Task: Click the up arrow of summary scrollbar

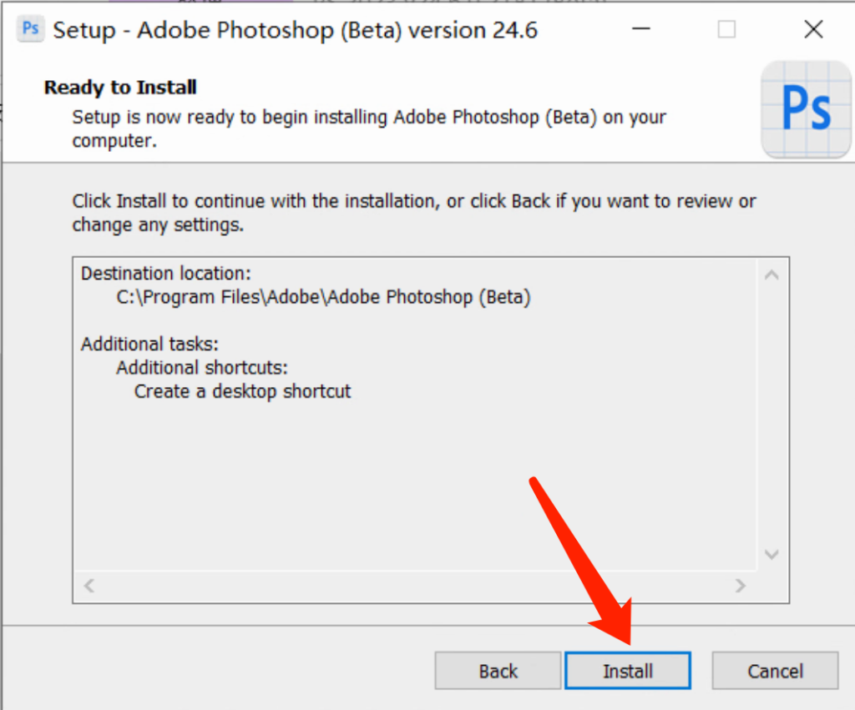Action: tap(772, 274)
